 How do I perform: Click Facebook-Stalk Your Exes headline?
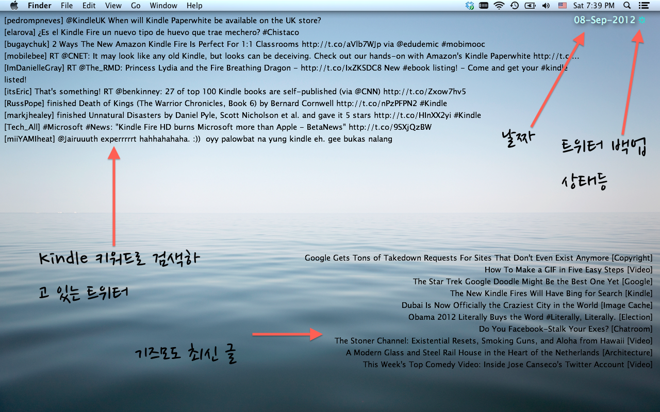[566, 329]
